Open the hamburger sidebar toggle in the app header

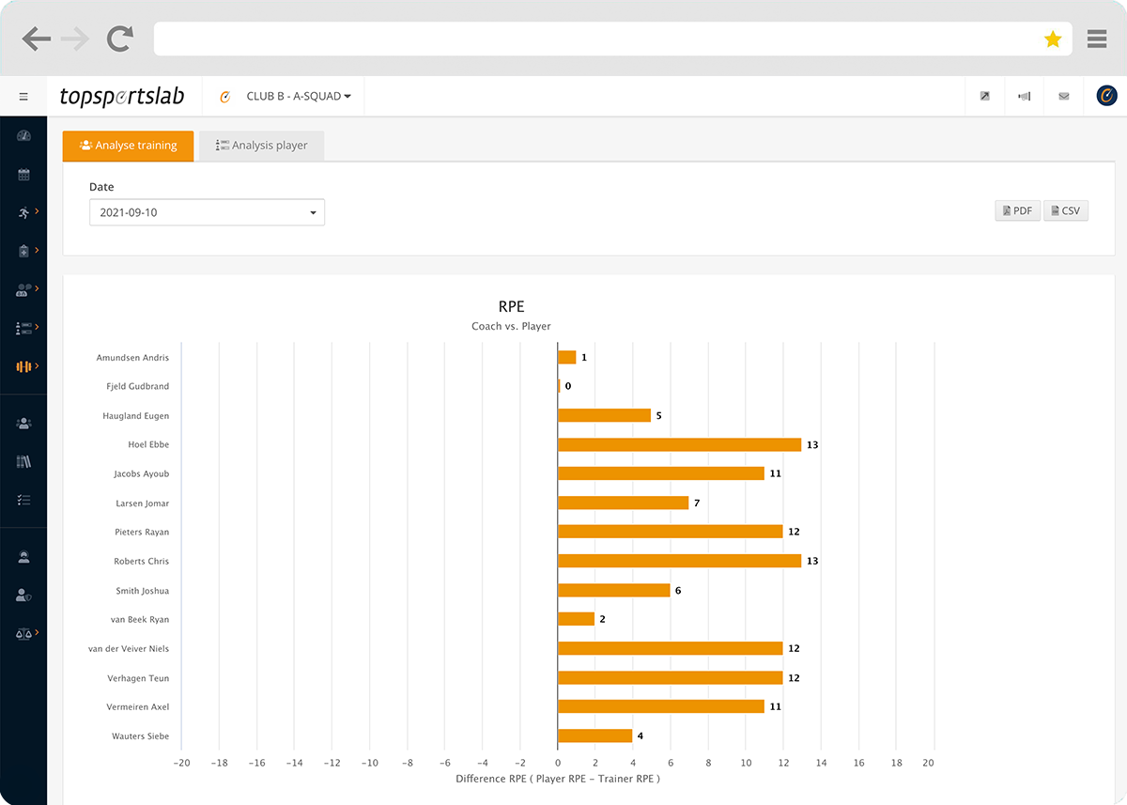click(23, 96)
